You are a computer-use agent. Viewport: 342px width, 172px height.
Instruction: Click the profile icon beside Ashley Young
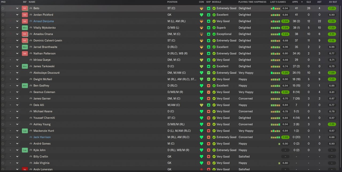(31, 124)
